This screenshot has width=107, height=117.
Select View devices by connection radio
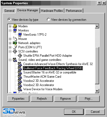(x=48, y=19)
